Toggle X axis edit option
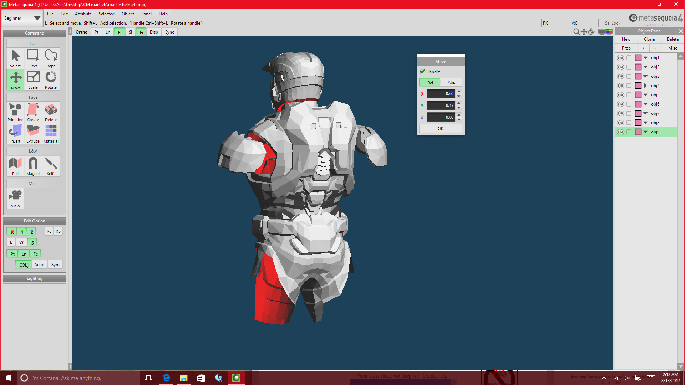685x385 pixels. pyautogui.click(x=12, y=231)
